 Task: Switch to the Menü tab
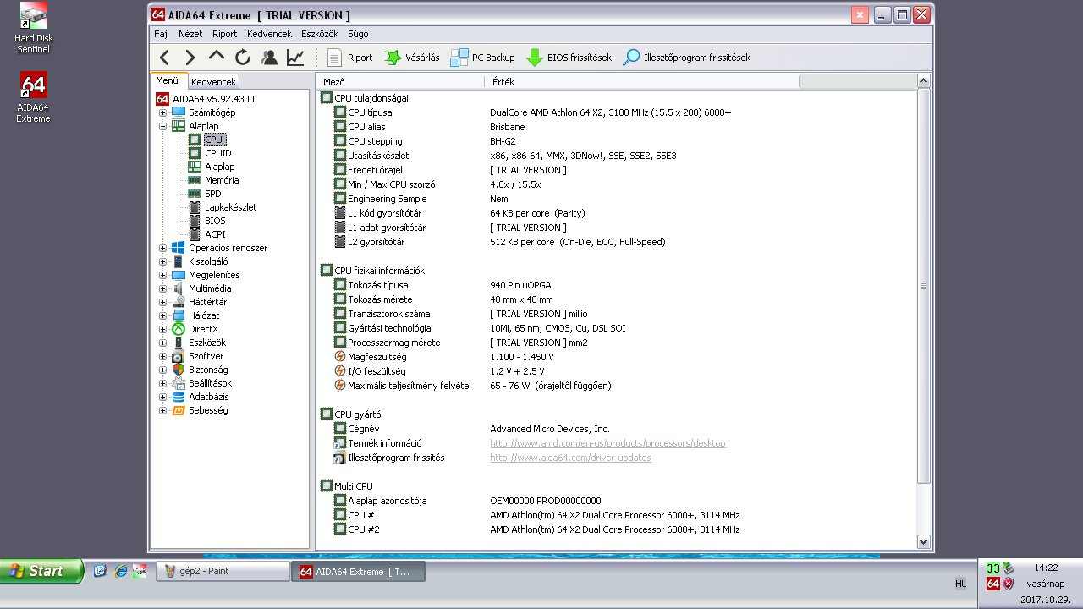pos(168,81)
